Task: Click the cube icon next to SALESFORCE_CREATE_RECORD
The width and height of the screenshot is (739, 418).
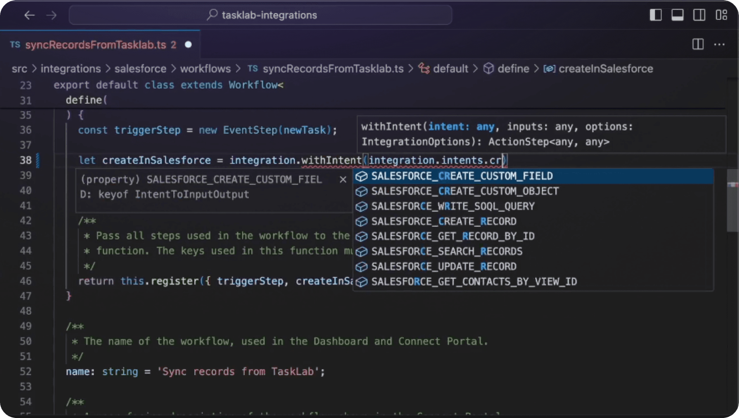Action: (361, 221)
